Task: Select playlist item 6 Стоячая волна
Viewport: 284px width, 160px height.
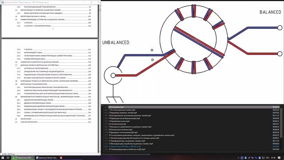Action: pyautogui.click(x=192, y=124)
